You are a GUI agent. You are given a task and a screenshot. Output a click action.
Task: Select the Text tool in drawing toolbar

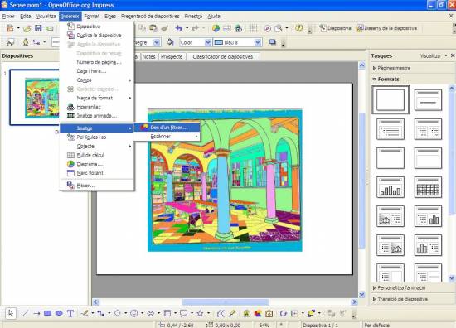(70, 313)
